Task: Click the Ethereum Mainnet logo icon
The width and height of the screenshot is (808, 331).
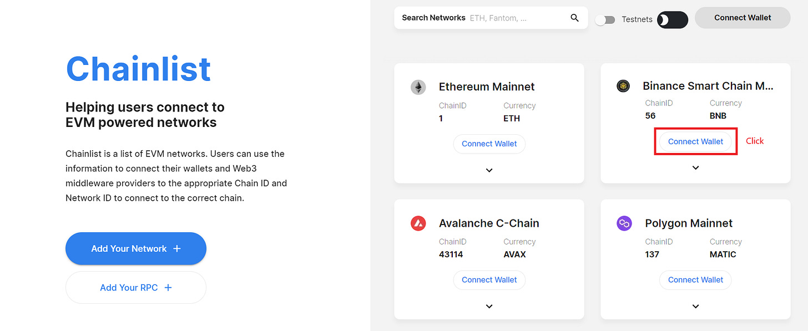Action: click(418, 87)
